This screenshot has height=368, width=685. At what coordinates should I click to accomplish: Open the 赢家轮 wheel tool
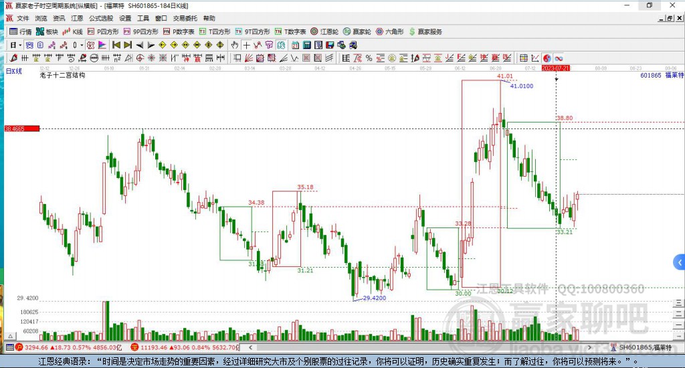coord(357,31)
